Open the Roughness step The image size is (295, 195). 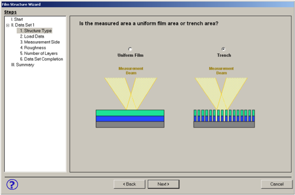pyautogui.click(x=33, y=48)
